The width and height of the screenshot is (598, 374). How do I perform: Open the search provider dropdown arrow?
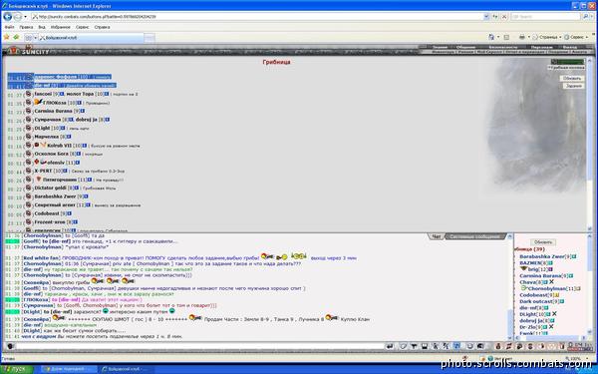pyautogui.click(x=591, y=16)
